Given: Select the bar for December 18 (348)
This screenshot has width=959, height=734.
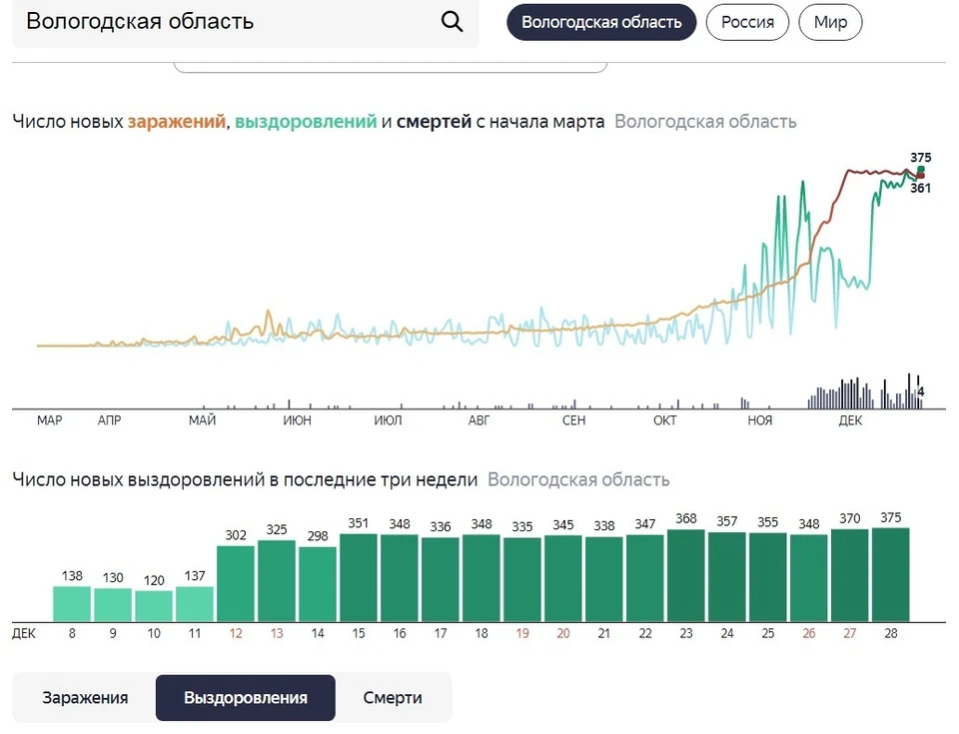Looking at the screenshot, I should (x=481, y=578).
